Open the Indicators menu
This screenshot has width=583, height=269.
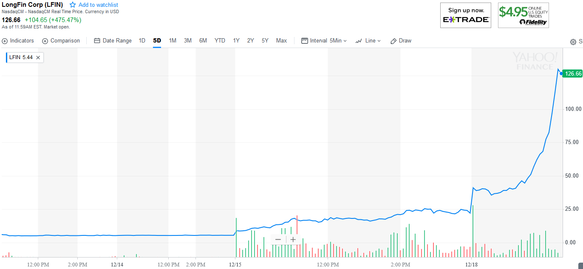coord(18,41)
